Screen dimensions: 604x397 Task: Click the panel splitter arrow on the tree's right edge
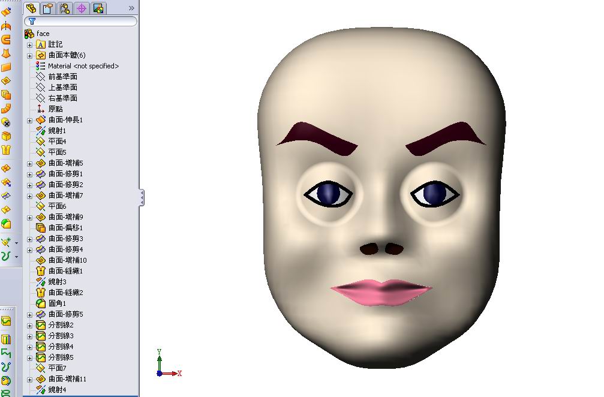(x=142, y=196)
